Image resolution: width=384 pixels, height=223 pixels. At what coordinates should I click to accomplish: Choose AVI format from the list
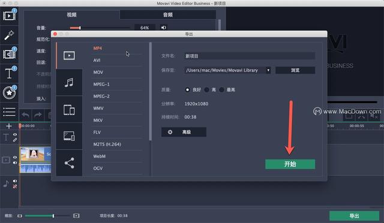97,60
